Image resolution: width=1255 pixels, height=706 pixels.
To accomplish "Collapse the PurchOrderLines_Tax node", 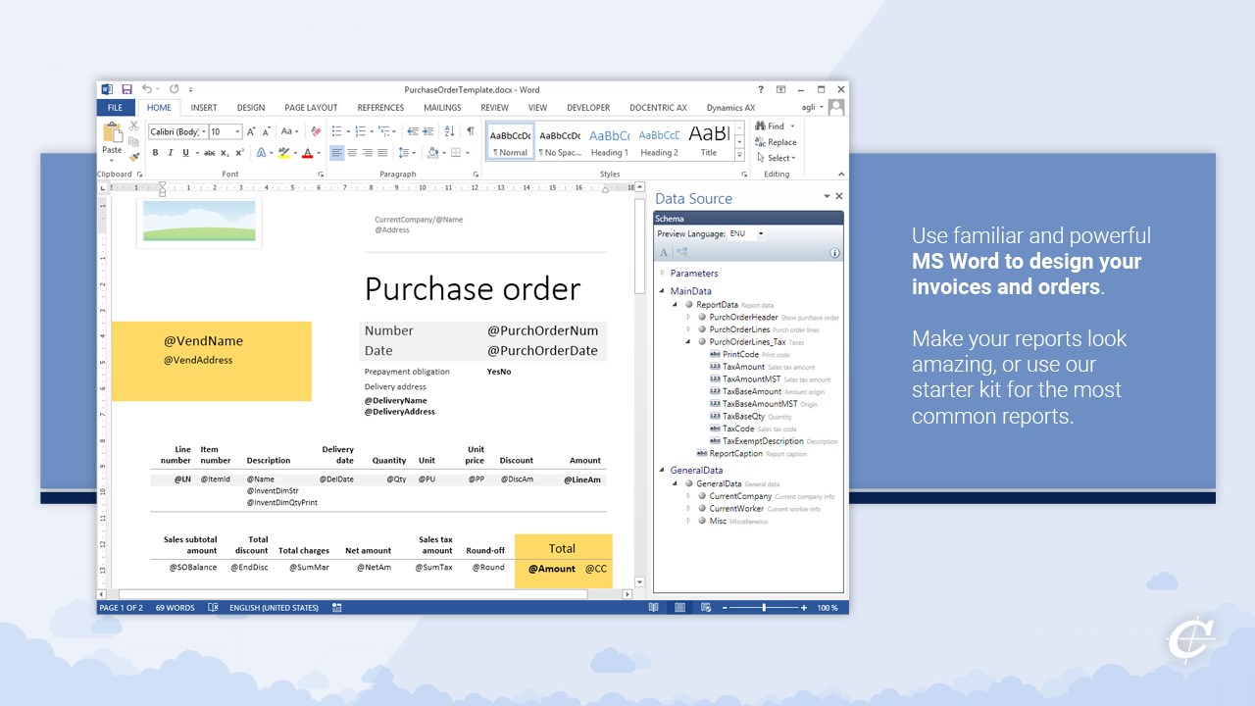I will point(689,342).
